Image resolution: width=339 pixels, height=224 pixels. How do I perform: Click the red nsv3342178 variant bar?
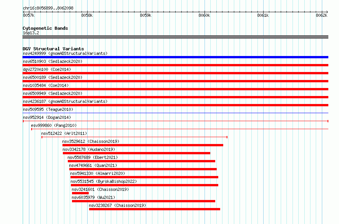tap(136, 153)
